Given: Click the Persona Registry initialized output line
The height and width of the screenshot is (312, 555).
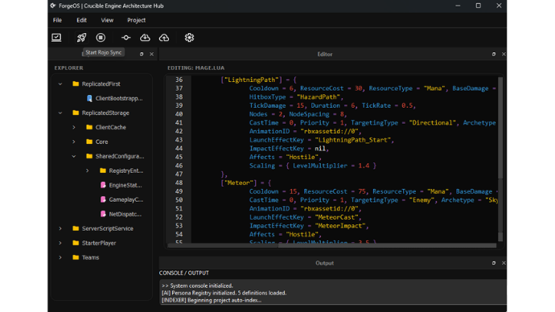Looking at the screenshot, I should 224,293.
